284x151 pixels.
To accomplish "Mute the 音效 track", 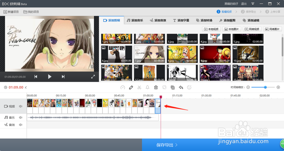I will point(21,125).
